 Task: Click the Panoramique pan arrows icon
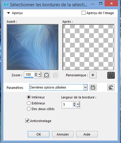(93, 75)
